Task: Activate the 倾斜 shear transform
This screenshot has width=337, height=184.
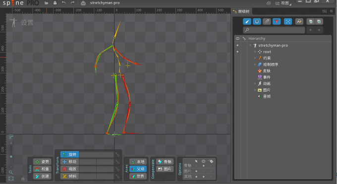Action: tap(70, 176)
